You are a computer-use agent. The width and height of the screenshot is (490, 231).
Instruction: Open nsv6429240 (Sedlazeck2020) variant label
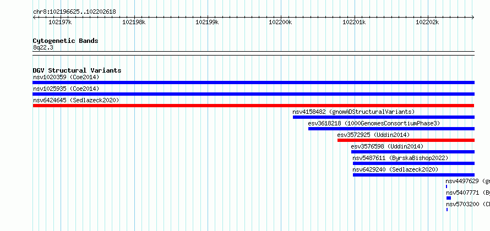pyautogui.click(x=395, y=169)
